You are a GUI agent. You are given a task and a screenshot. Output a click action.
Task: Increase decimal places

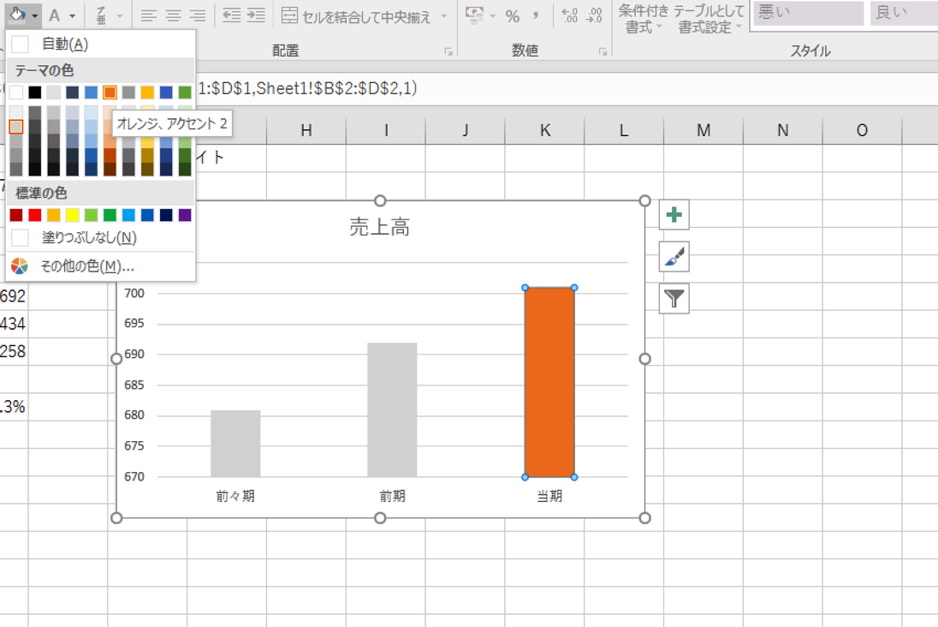tap(570, 15)
